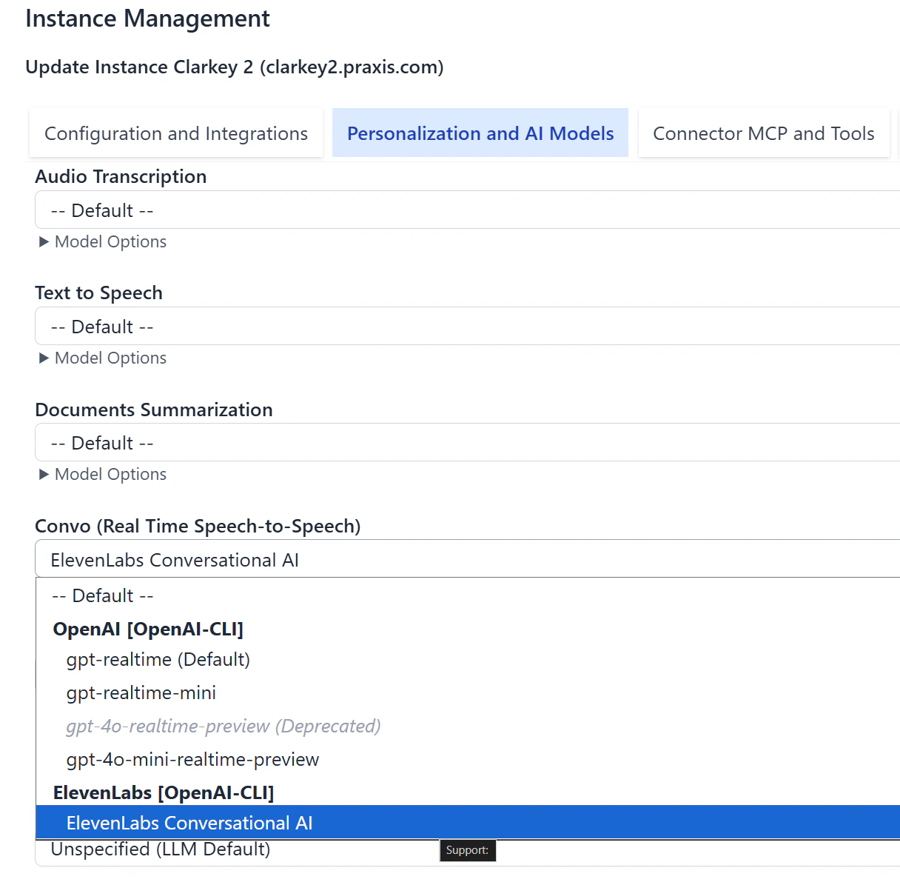The width and height of the screenshot is (900, 885).
Task: Click the Instance Management heading
Action: (x=147, y=19)
